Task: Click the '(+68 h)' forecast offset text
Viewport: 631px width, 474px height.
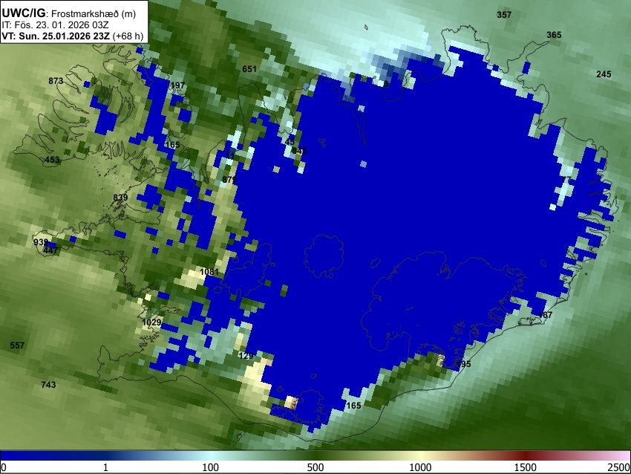Action: (x=128, y=36)
